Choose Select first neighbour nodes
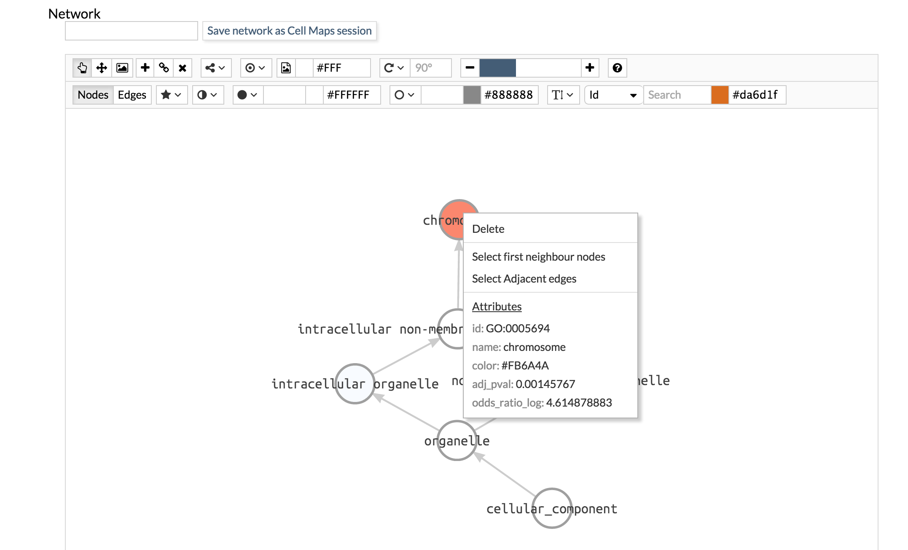The image size is (908, 550). point(551,257)
